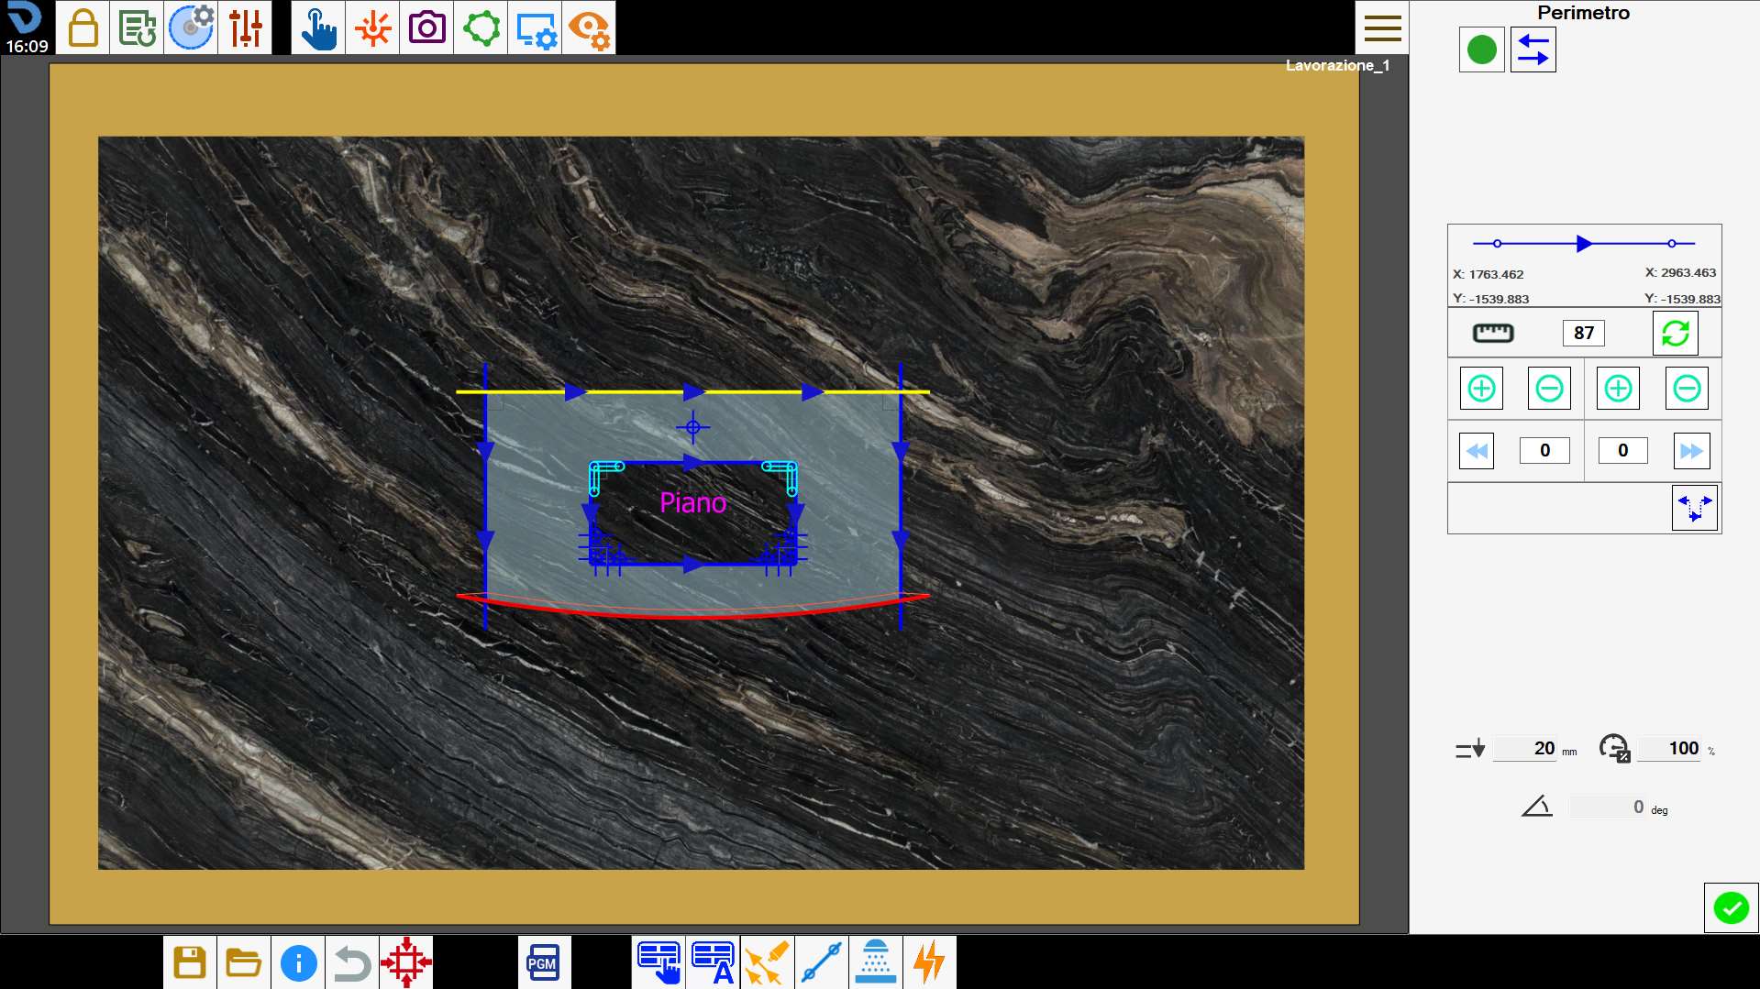Screen dimensions: 1760x989
Task: Toggle the eye visibility settings icon
Action: pos(589,27)
